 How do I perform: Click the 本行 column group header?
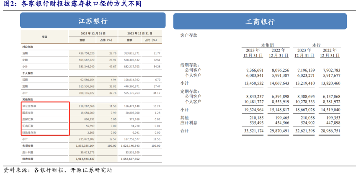(316, 44)
